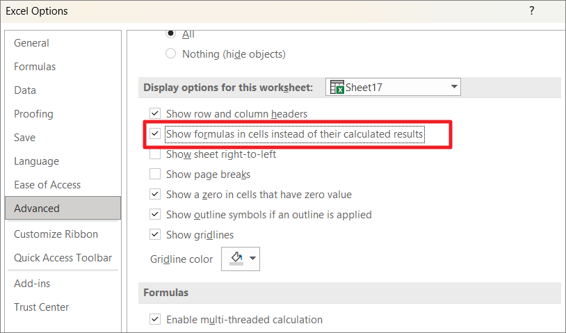Switch to the Proofing category

click(33, 114)
